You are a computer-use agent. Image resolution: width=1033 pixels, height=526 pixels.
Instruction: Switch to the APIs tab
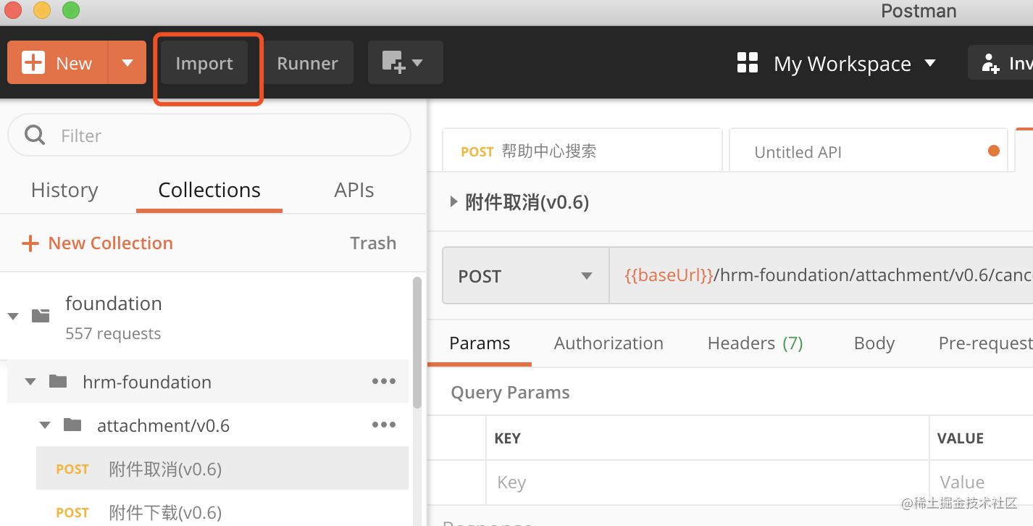[354, 190]
